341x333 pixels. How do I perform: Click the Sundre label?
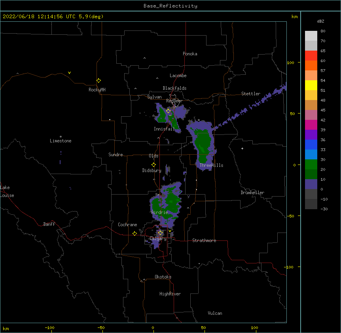[116, 155]
